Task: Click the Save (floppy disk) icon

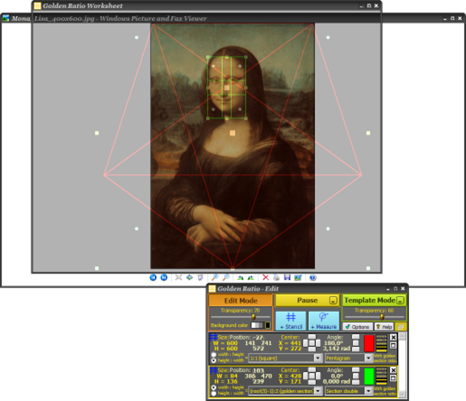Action: [x=287, y=278]
